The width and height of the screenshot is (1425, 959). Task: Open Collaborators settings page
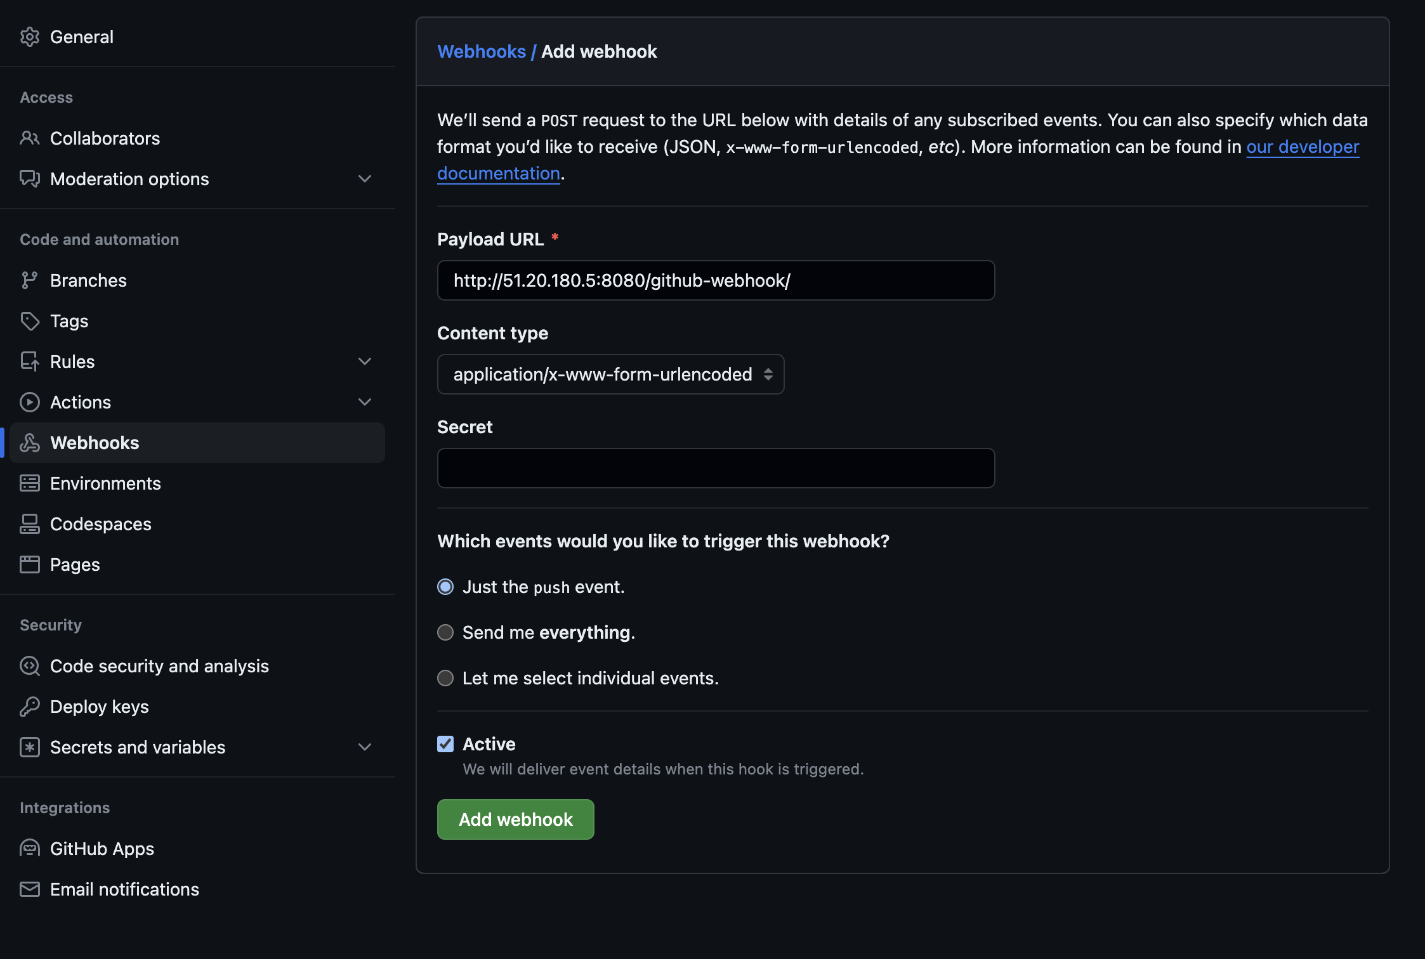pos(105,138)
